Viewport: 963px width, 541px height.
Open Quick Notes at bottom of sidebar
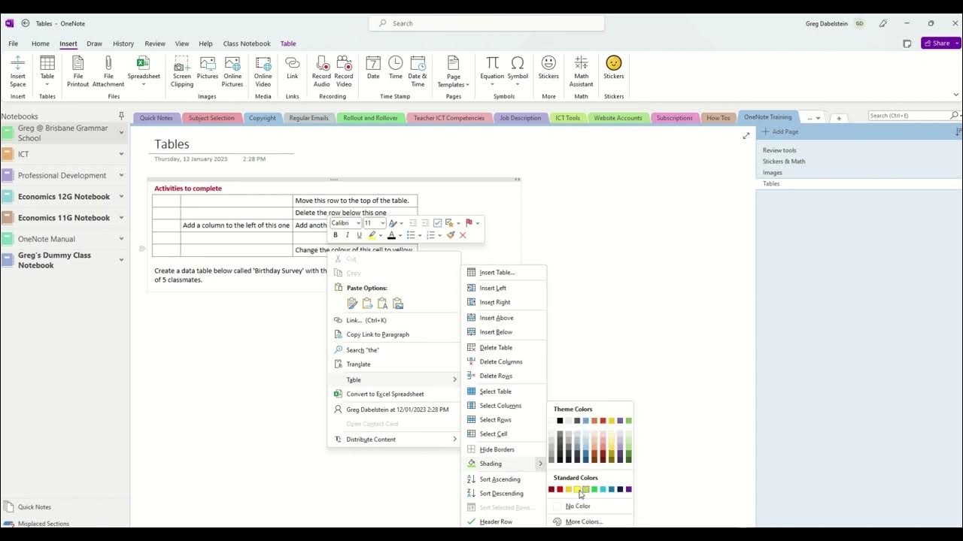pos(35,507)
